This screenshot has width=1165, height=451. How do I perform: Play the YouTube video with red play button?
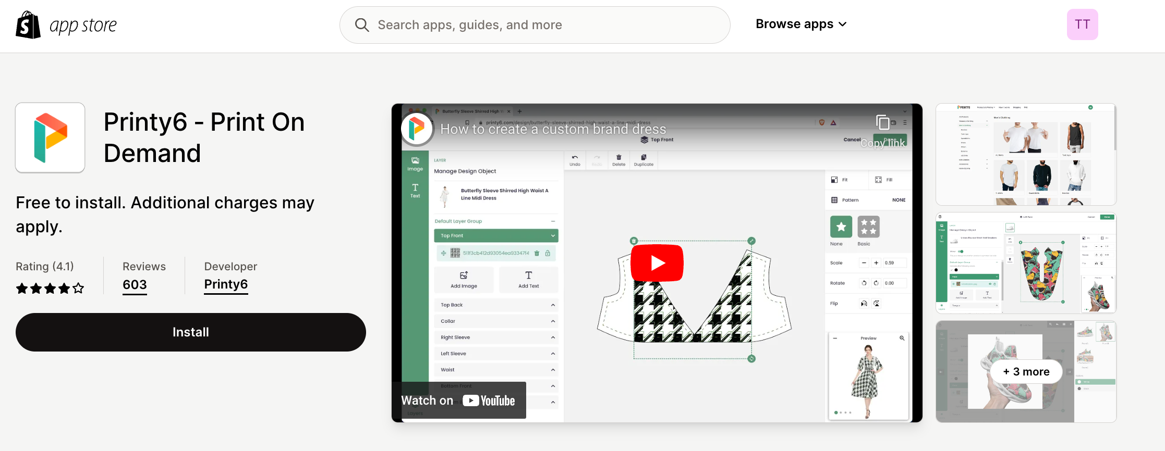pos(657,263)
